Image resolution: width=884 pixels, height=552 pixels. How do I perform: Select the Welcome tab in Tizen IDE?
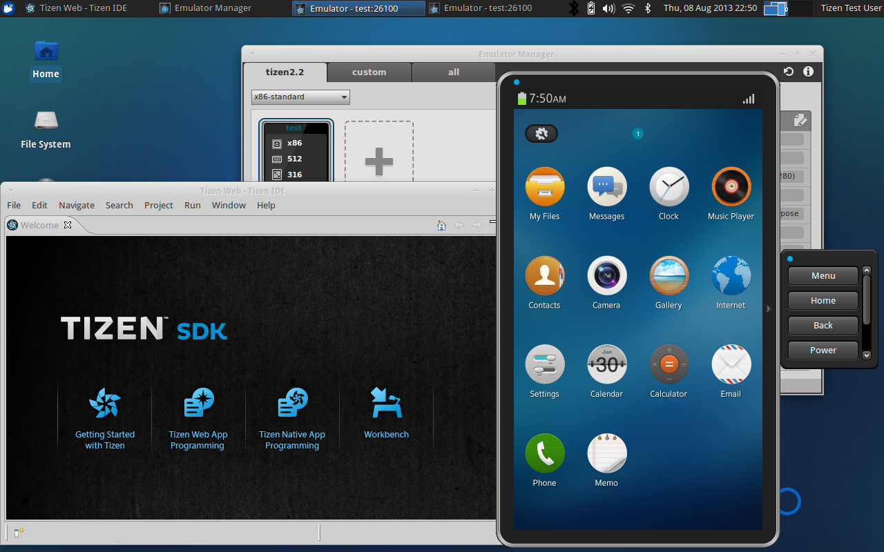pyautogui.click(x=39, y=225)
